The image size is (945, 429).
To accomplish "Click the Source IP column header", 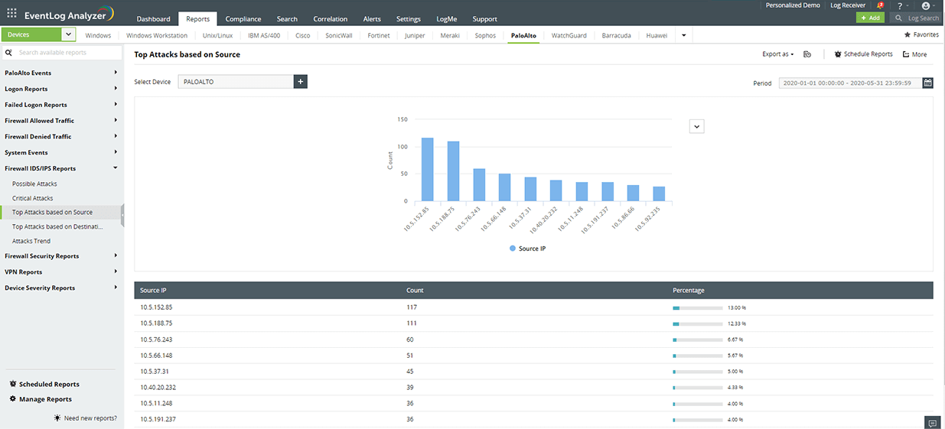I will click(153, 291).
